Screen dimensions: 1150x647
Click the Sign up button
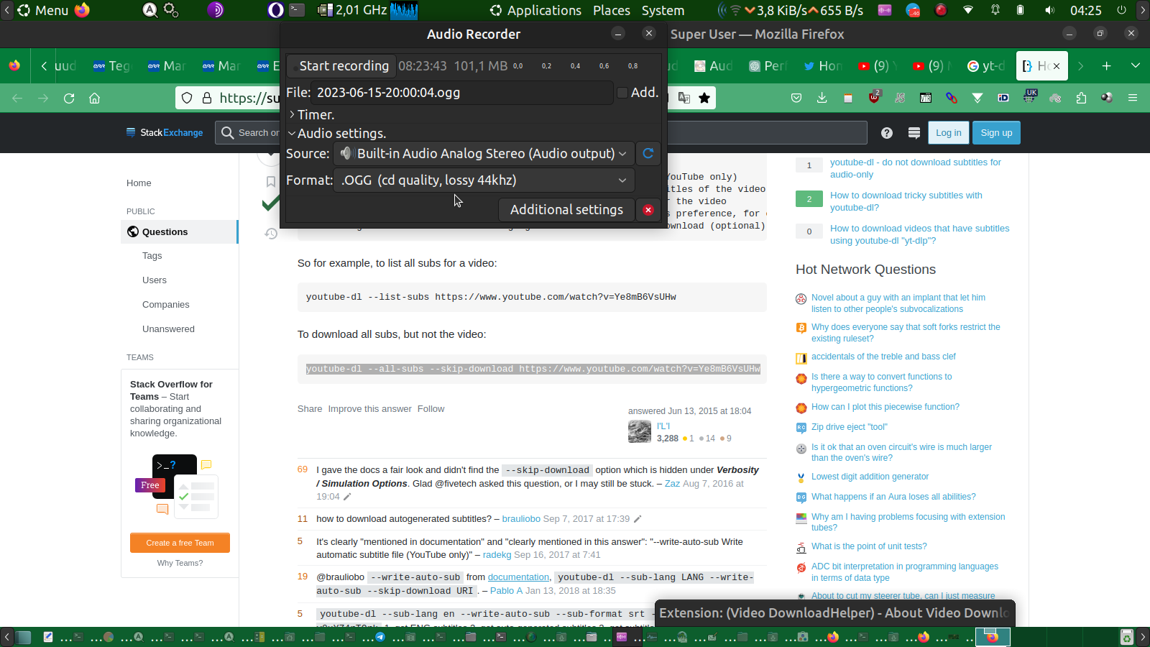point(996,133)
